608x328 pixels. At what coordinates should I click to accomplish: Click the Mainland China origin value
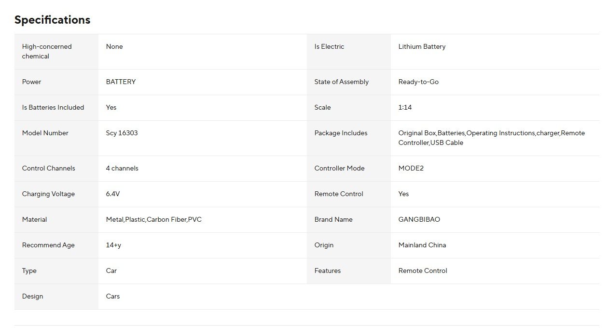[422, 245]
